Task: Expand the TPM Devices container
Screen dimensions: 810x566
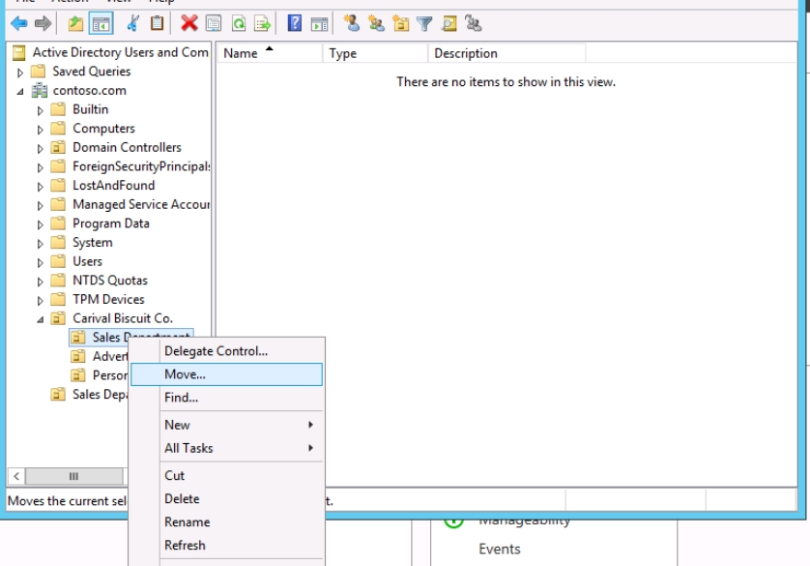Action: (x=40, y=300)
